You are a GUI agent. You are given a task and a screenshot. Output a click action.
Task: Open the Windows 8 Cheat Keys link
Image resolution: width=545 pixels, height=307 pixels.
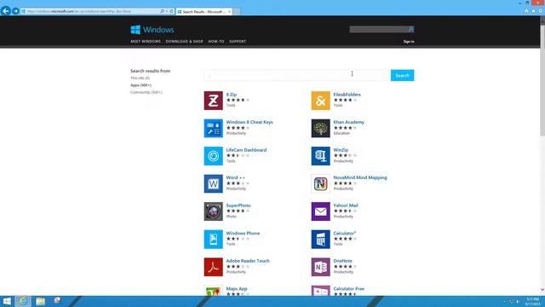(x=250, y=122)
